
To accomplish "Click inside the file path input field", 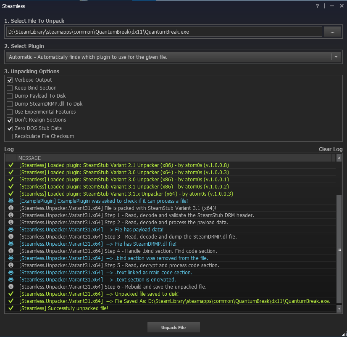I will [x=164, y=32].
